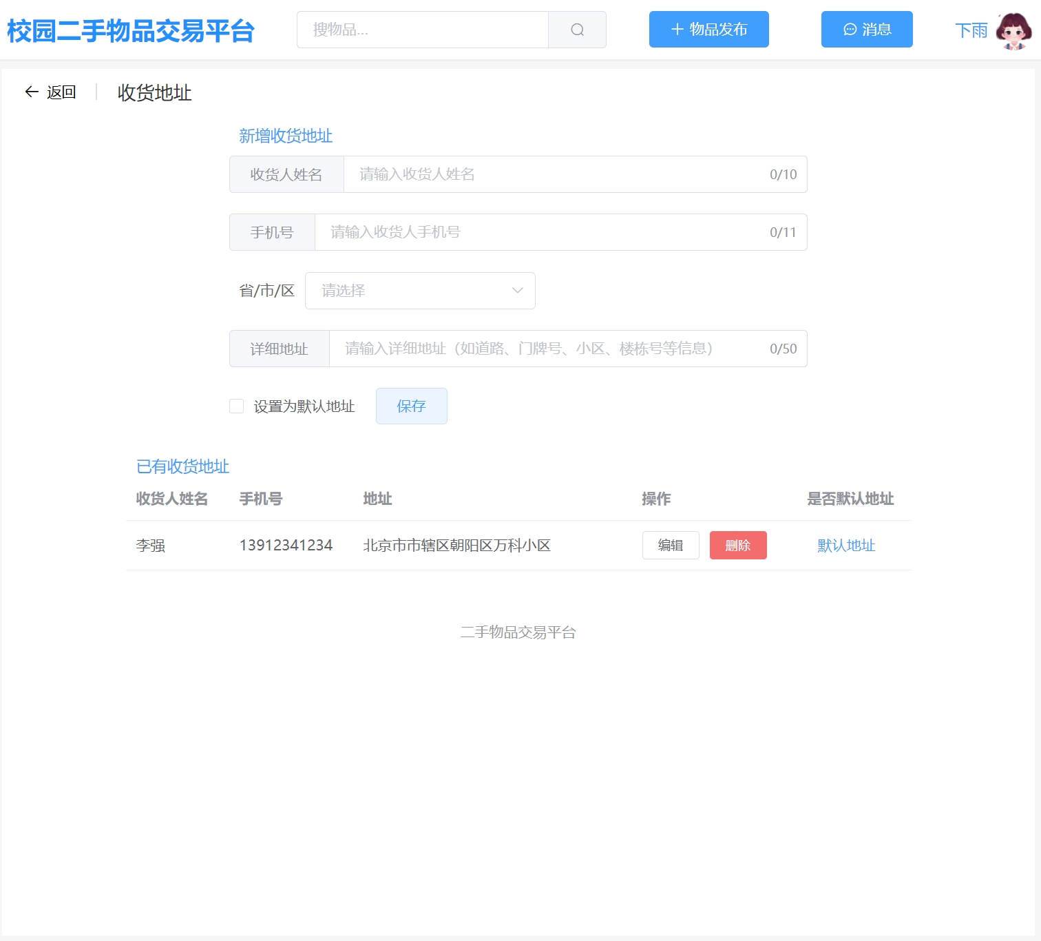This screenshot has height=941, width=1041.
Task: Click the 二手物品交易平台 footer text
Action: point(518,632)
